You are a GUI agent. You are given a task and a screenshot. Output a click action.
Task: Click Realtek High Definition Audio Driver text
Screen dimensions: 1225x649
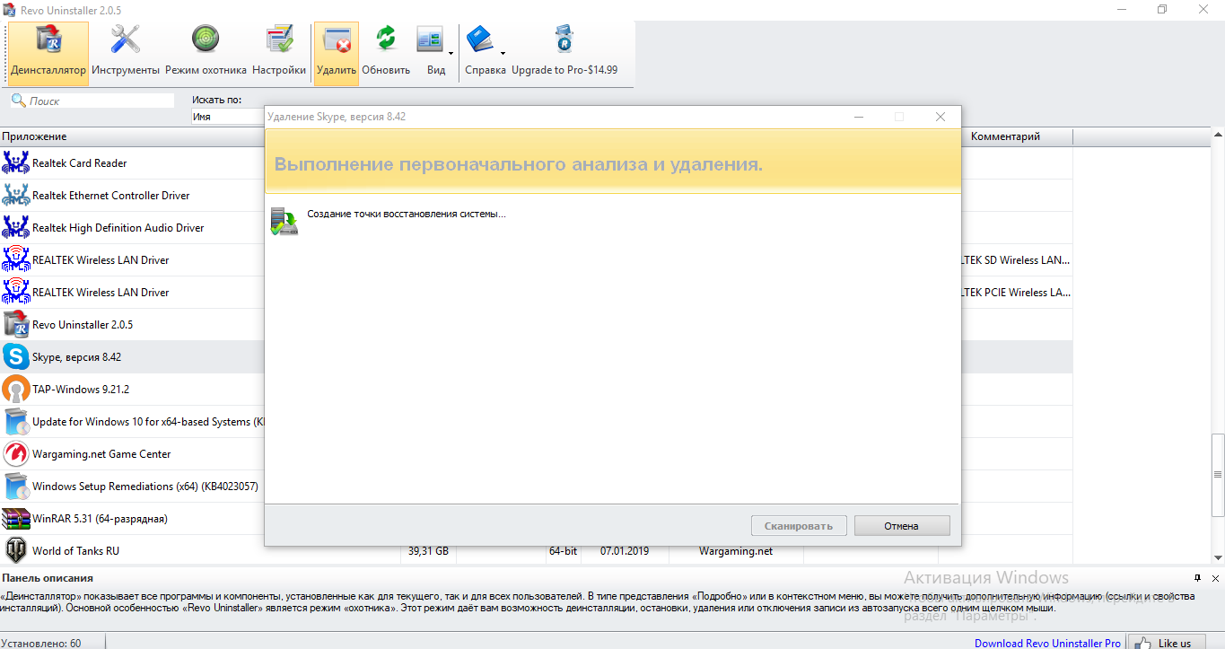[x=118, y=228]
